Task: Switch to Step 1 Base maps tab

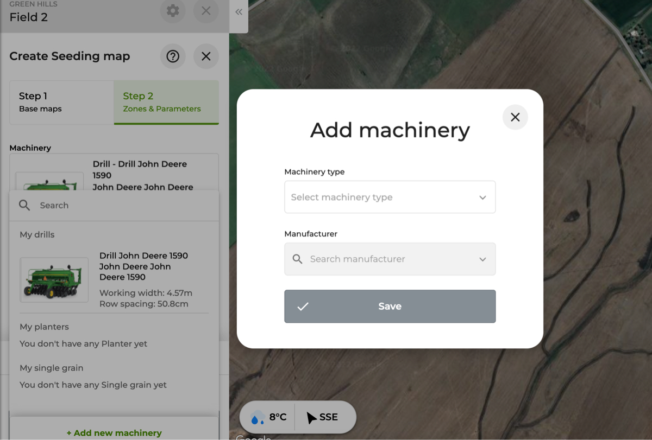Action: [61, 103]
